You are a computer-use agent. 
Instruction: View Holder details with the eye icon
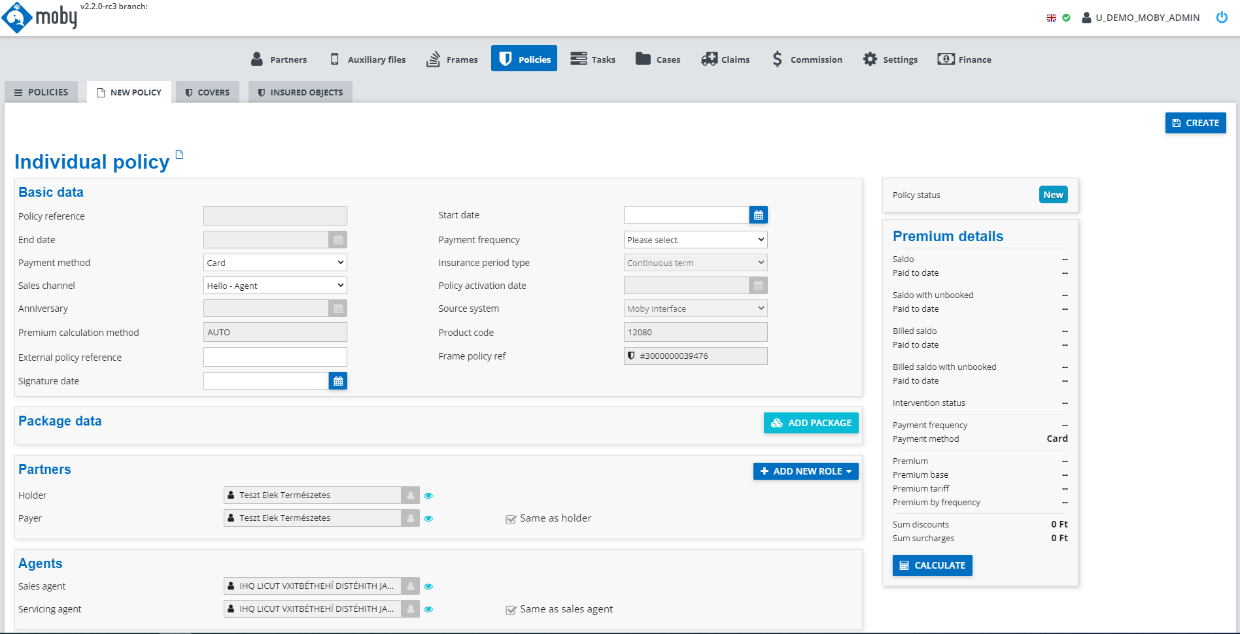[x=428, y=495]
